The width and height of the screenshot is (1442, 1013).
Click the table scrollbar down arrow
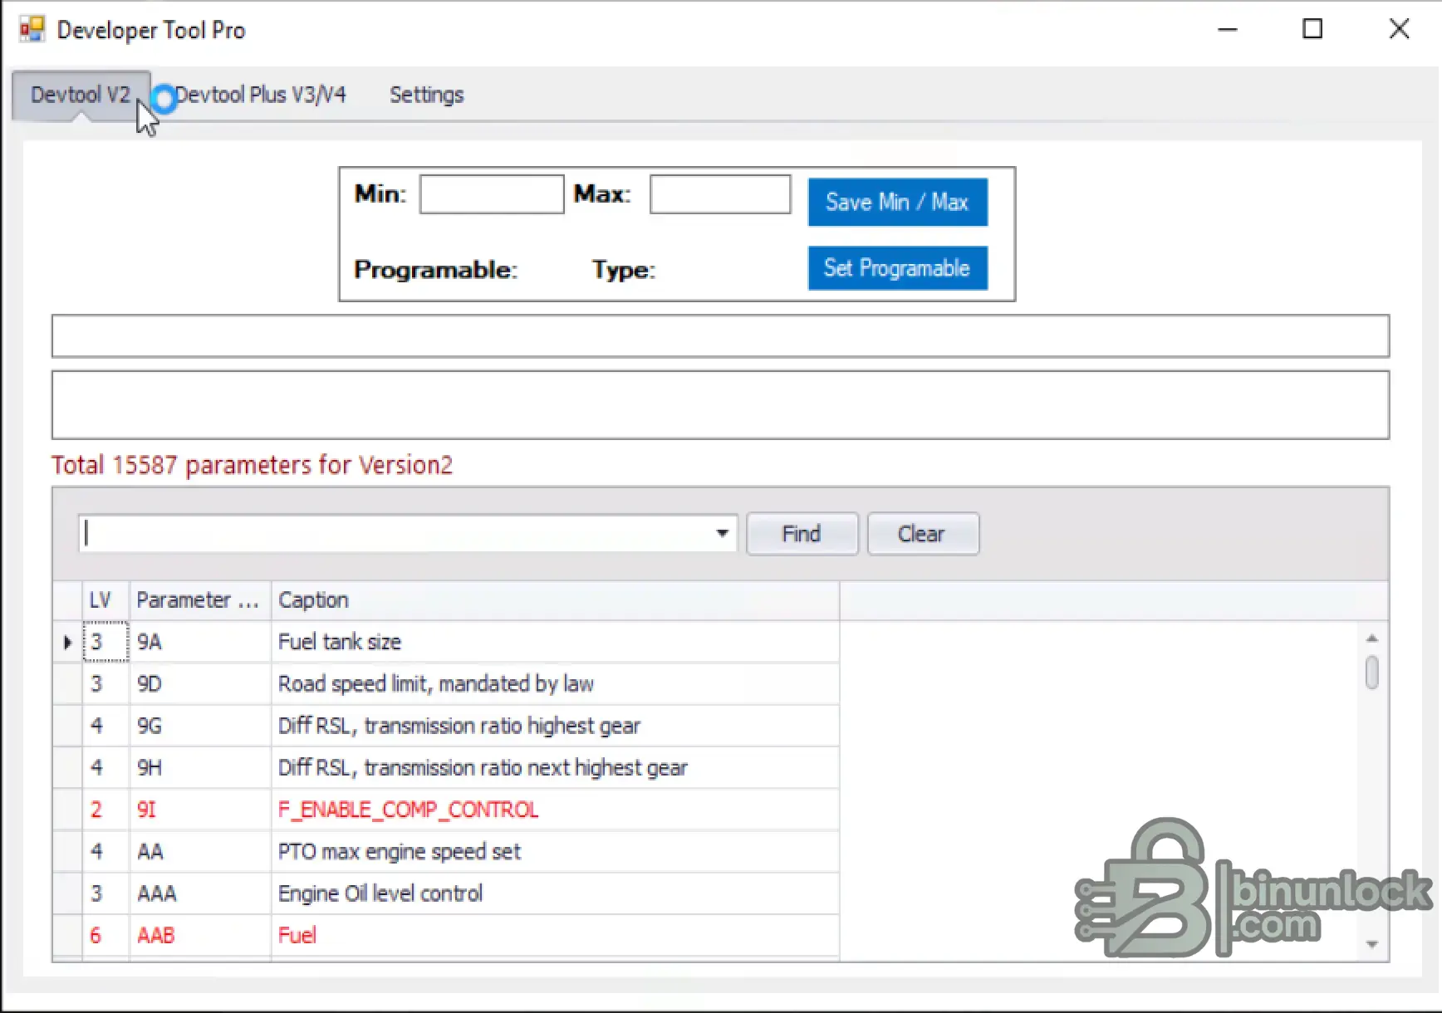point(1372,944)
